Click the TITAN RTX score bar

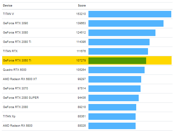tap(118, 51)
